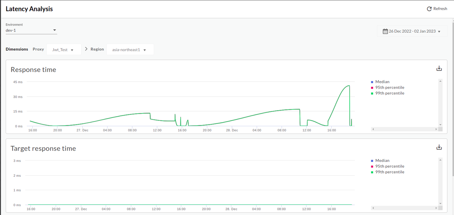Click Target response legend scroll left arrow
The width and height of the screenshot is (454, 215).
coord(373,208)
